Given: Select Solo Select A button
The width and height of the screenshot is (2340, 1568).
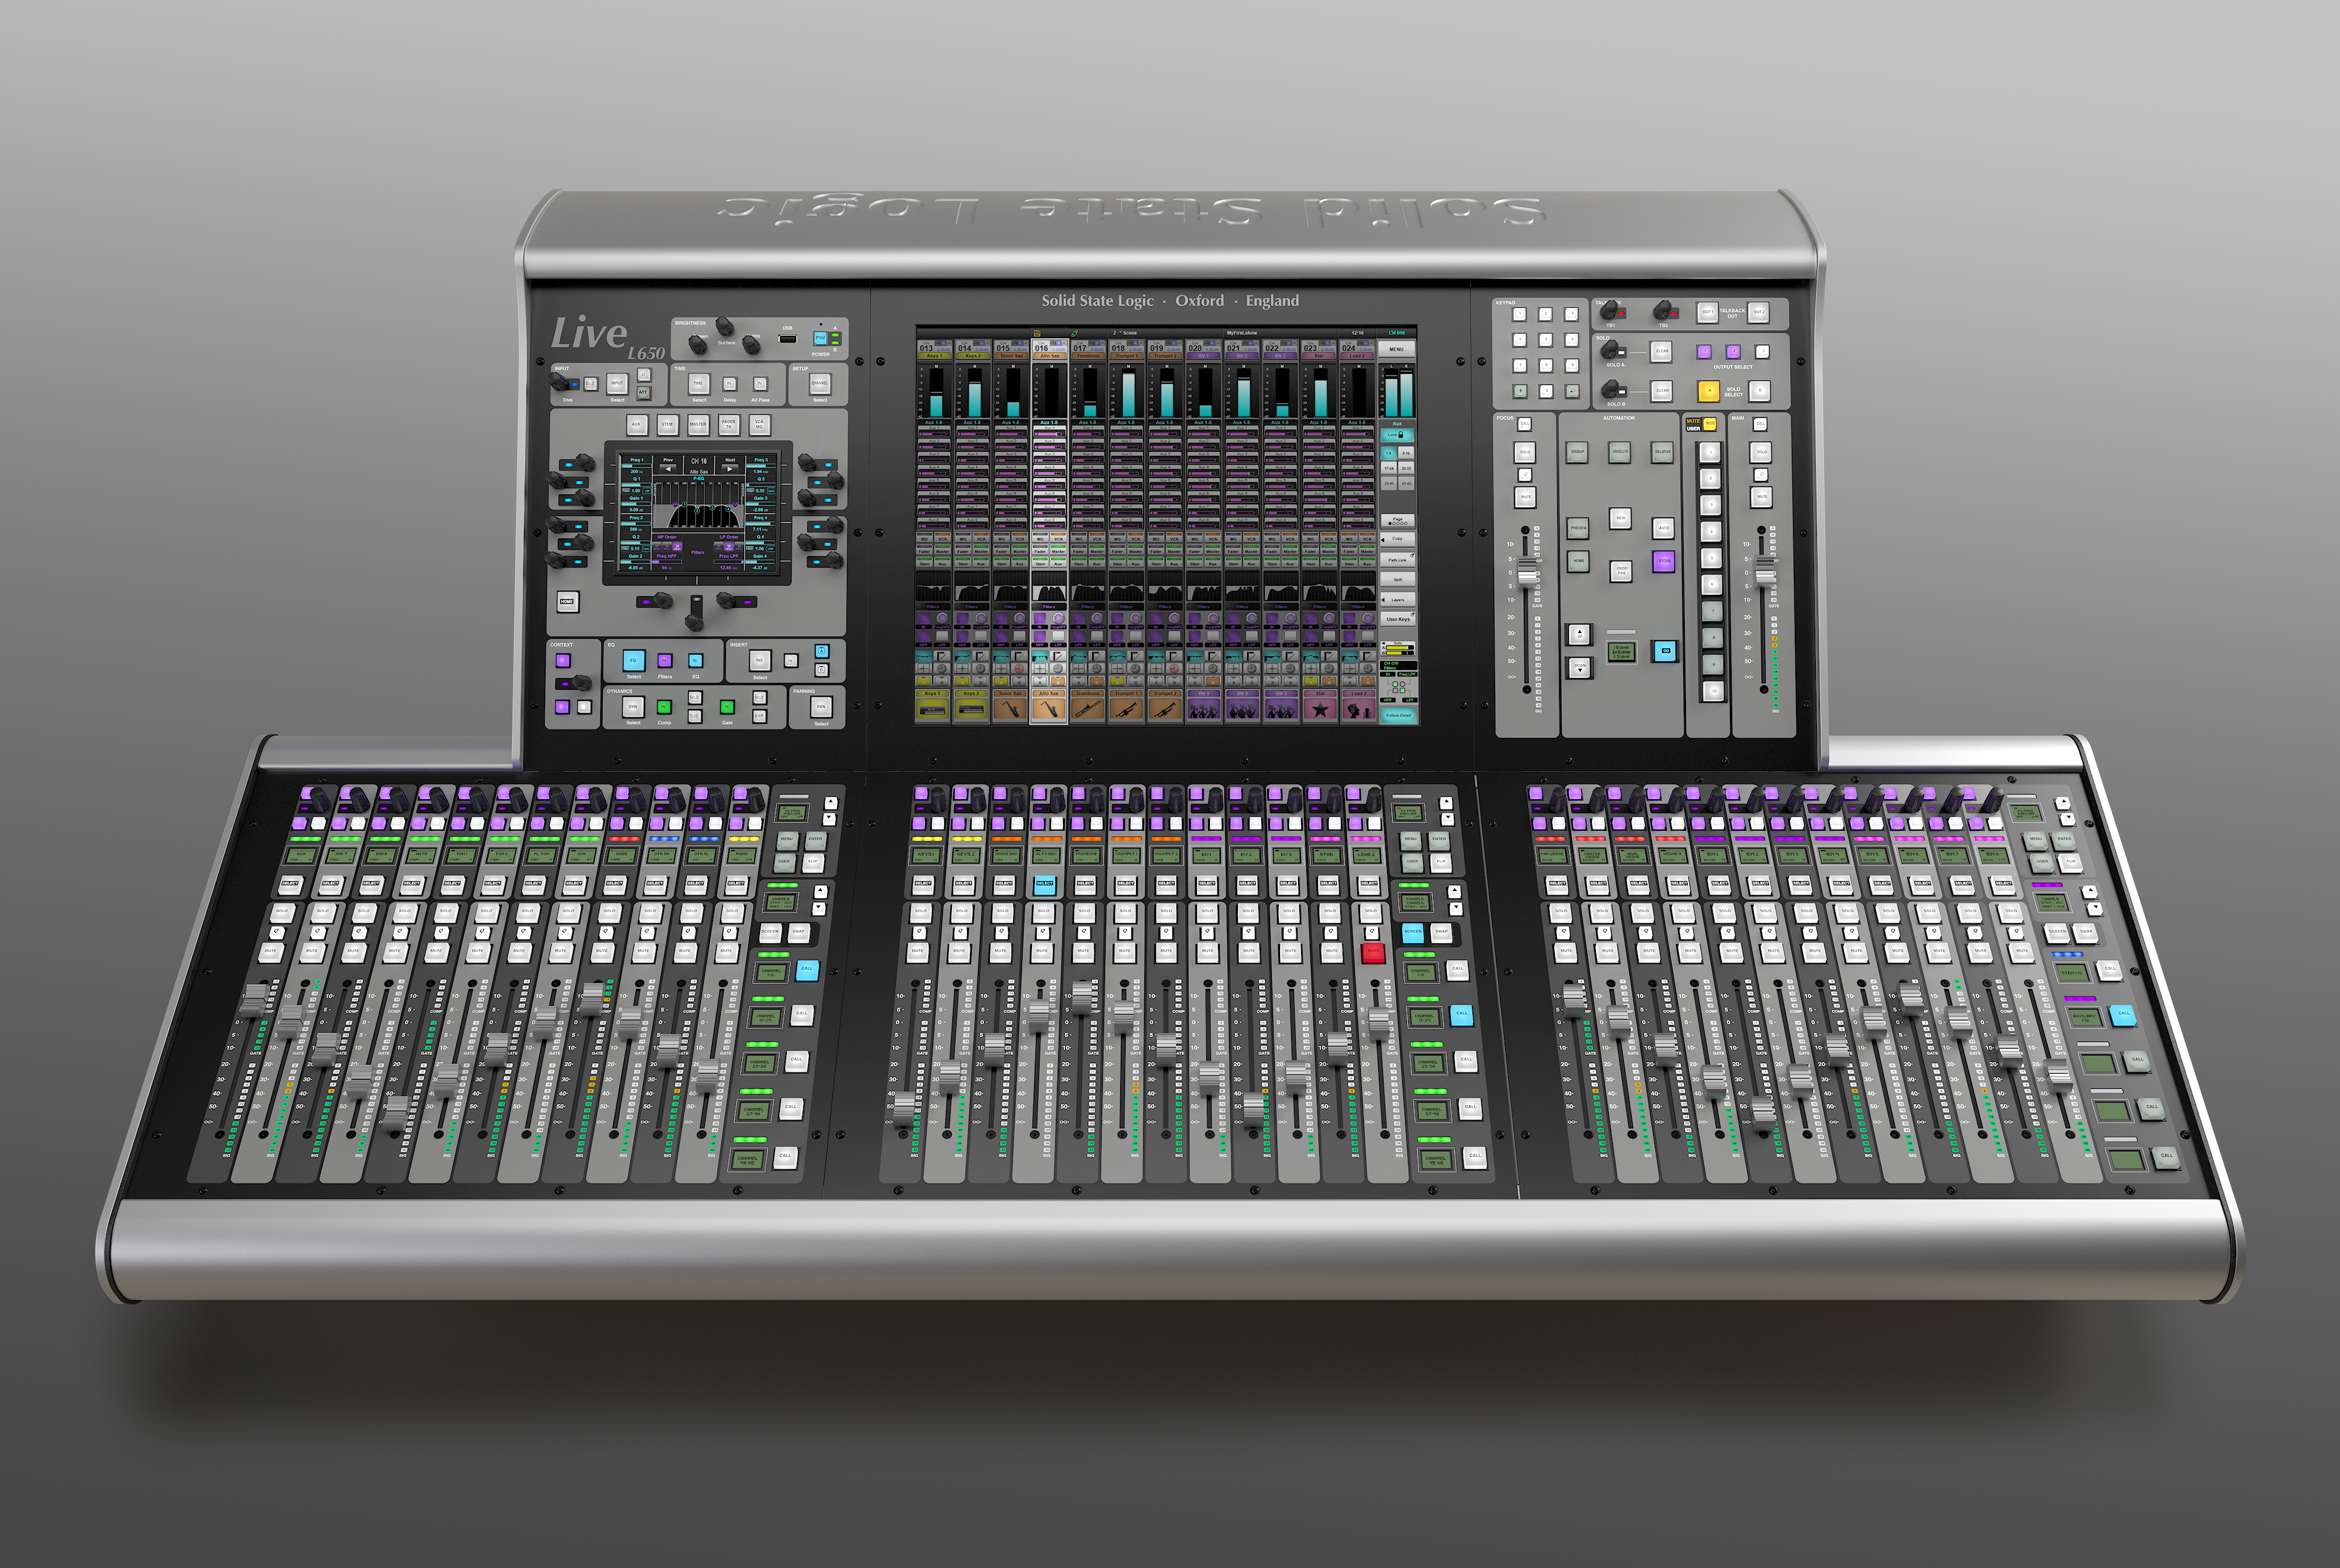Looking at the screenshot, I should [1709, 391].
